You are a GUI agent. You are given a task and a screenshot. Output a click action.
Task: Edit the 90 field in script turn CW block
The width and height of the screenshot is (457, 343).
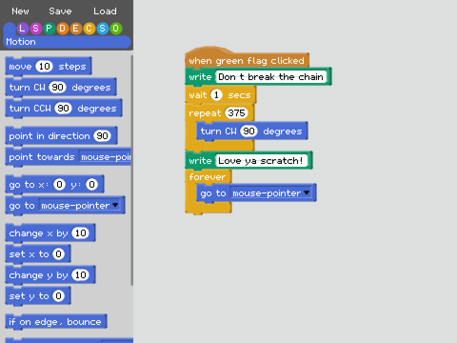tap(248, 131)
